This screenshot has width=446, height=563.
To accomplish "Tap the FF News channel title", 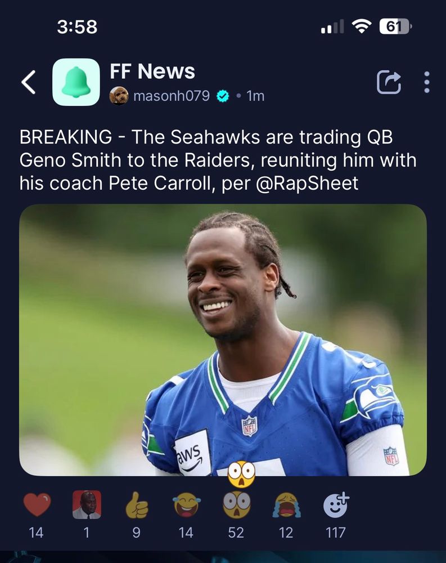I will 152,71.
